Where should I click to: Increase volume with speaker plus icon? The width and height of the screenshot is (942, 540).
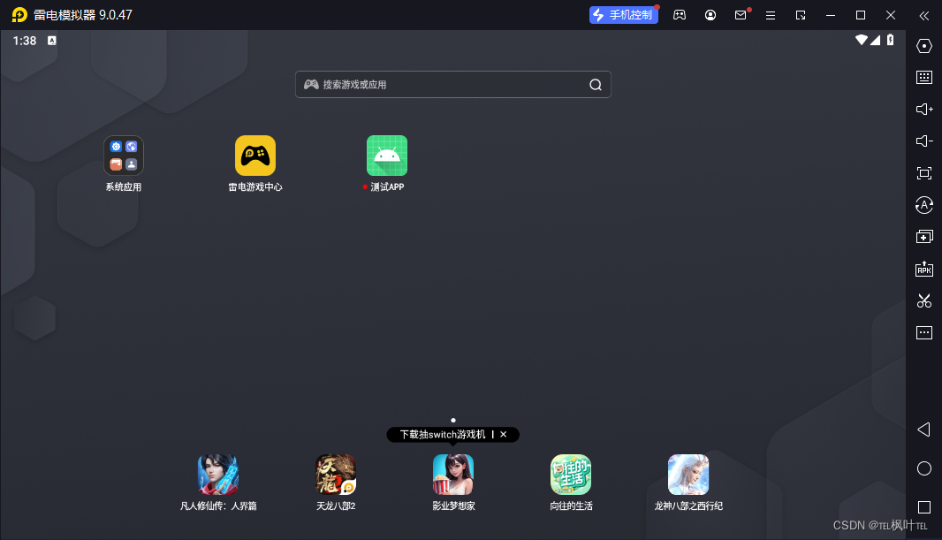point(924,110)
